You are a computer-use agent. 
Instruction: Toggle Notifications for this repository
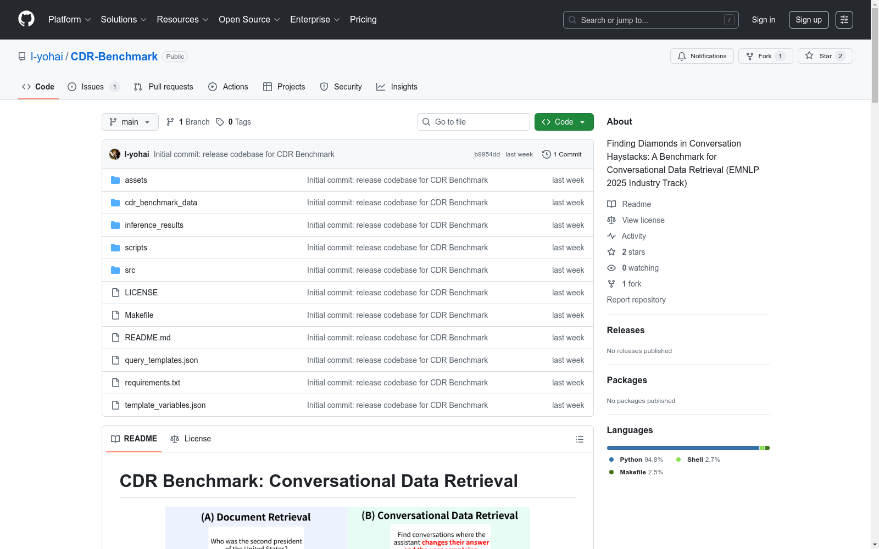click(x=702, y=56)
